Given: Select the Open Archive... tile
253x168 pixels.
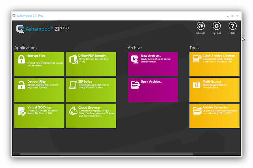Looking at the screenshot, I should (153, 90).
